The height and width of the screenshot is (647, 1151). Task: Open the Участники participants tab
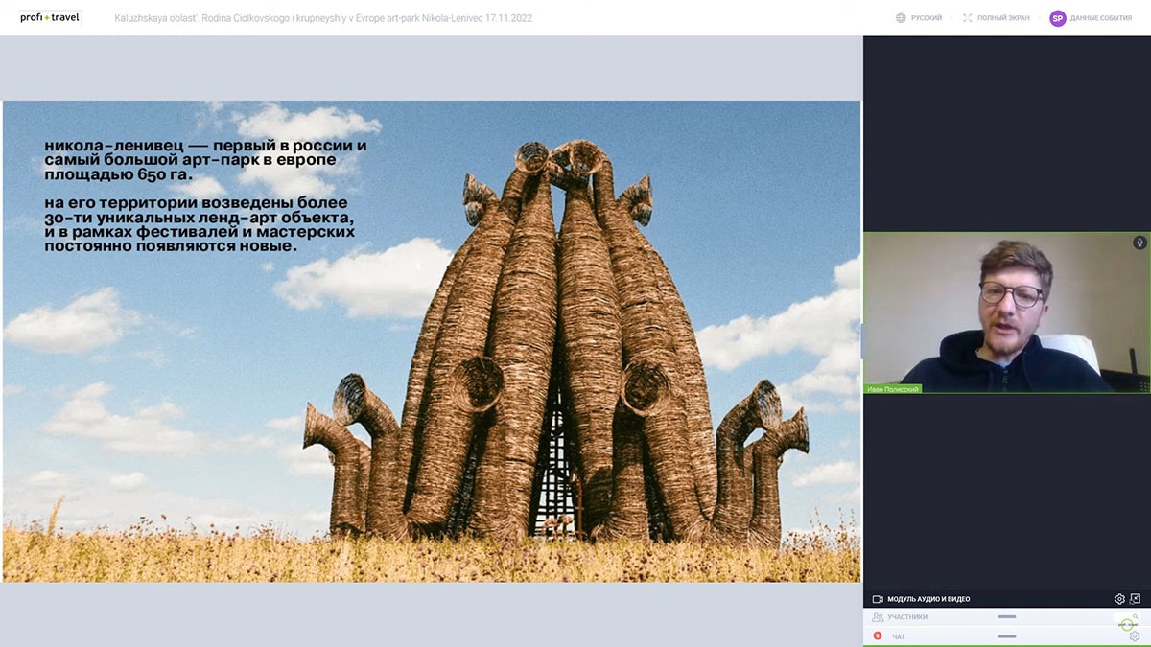(906, 617)
